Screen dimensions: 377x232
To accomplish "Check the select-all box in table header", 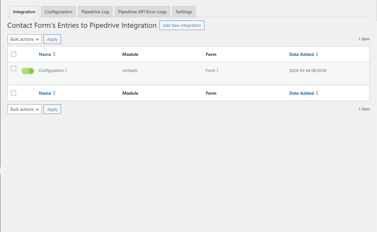I will [14, 54].
